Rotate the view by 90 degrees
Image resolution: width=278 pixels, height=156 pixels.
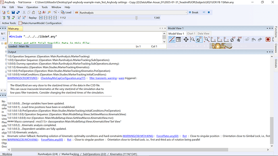(232, 40)
